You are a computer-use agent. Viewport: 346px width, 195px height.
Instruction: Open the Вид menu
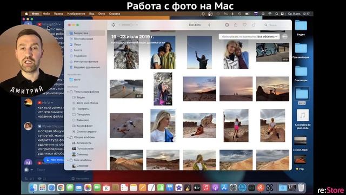[x=91, y=14]
